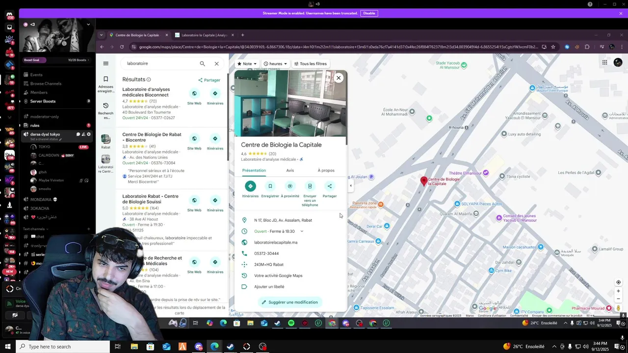The image size is (628, 353).
Task: Open Discord Browse Channels
Action: pos(46,84)
